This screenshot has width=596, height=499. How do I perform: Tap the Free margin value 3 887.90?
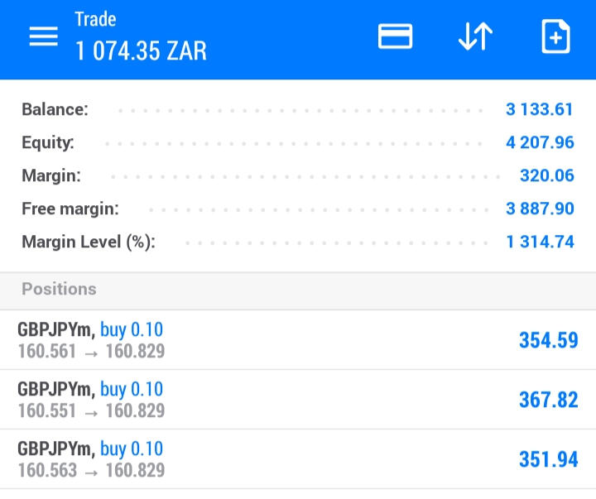click(540, 209)
